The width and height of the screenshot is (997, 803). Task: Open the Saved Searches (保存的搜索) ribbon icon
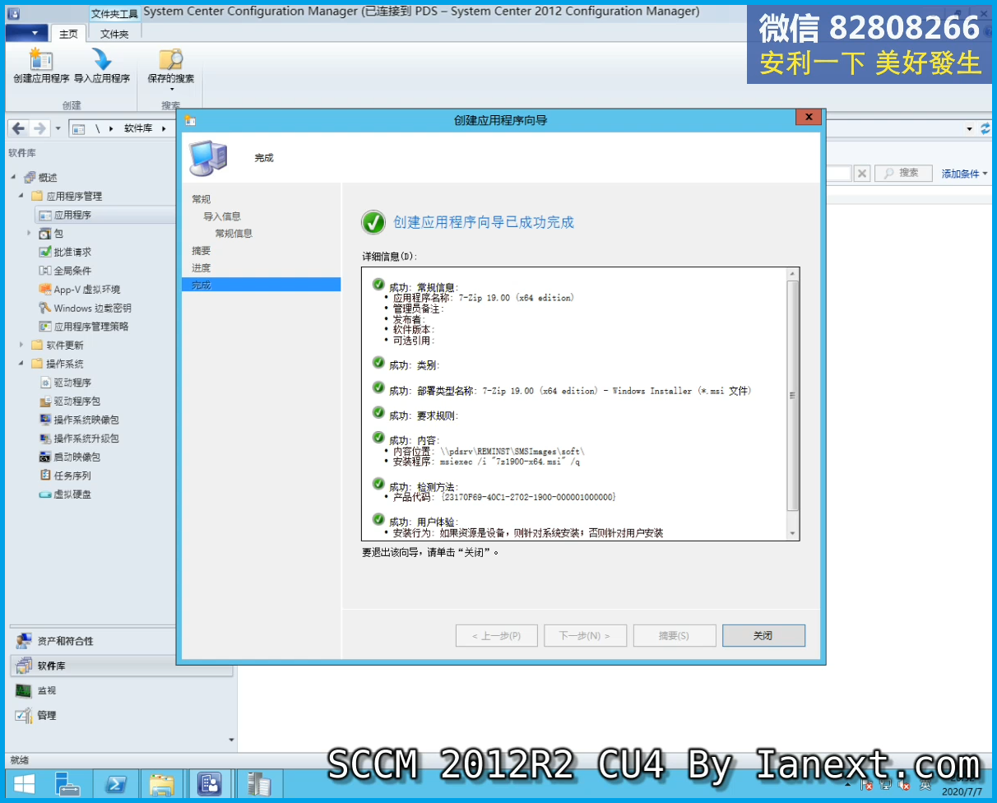coord(170,67)
